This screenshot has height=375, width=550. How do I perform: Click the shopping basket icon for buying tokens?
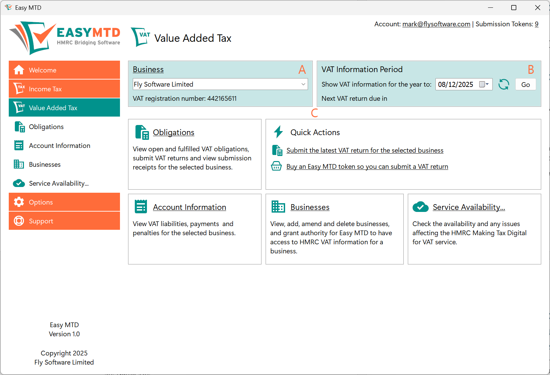(x=276, y=166)
